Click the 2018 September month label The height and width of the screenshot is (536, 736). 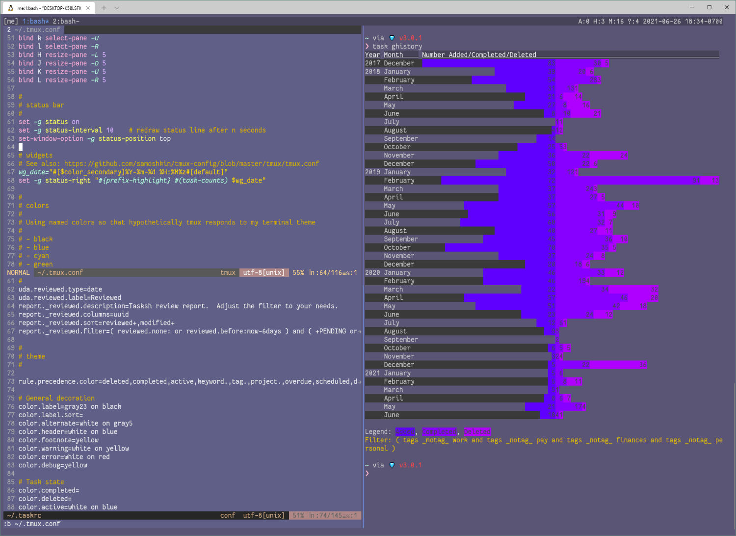pos(401,138)
